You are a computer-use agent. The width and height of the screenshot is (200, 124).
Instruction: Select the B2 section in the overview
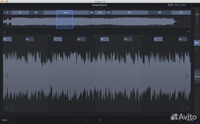[36, 13]
